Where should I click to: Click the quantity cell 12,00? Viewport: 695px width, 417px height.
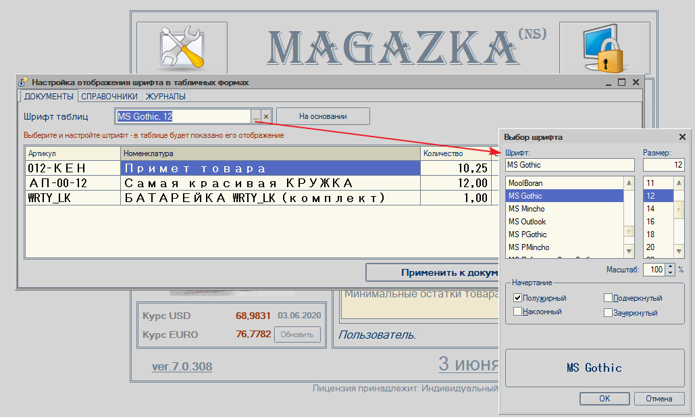coord(456,183)
